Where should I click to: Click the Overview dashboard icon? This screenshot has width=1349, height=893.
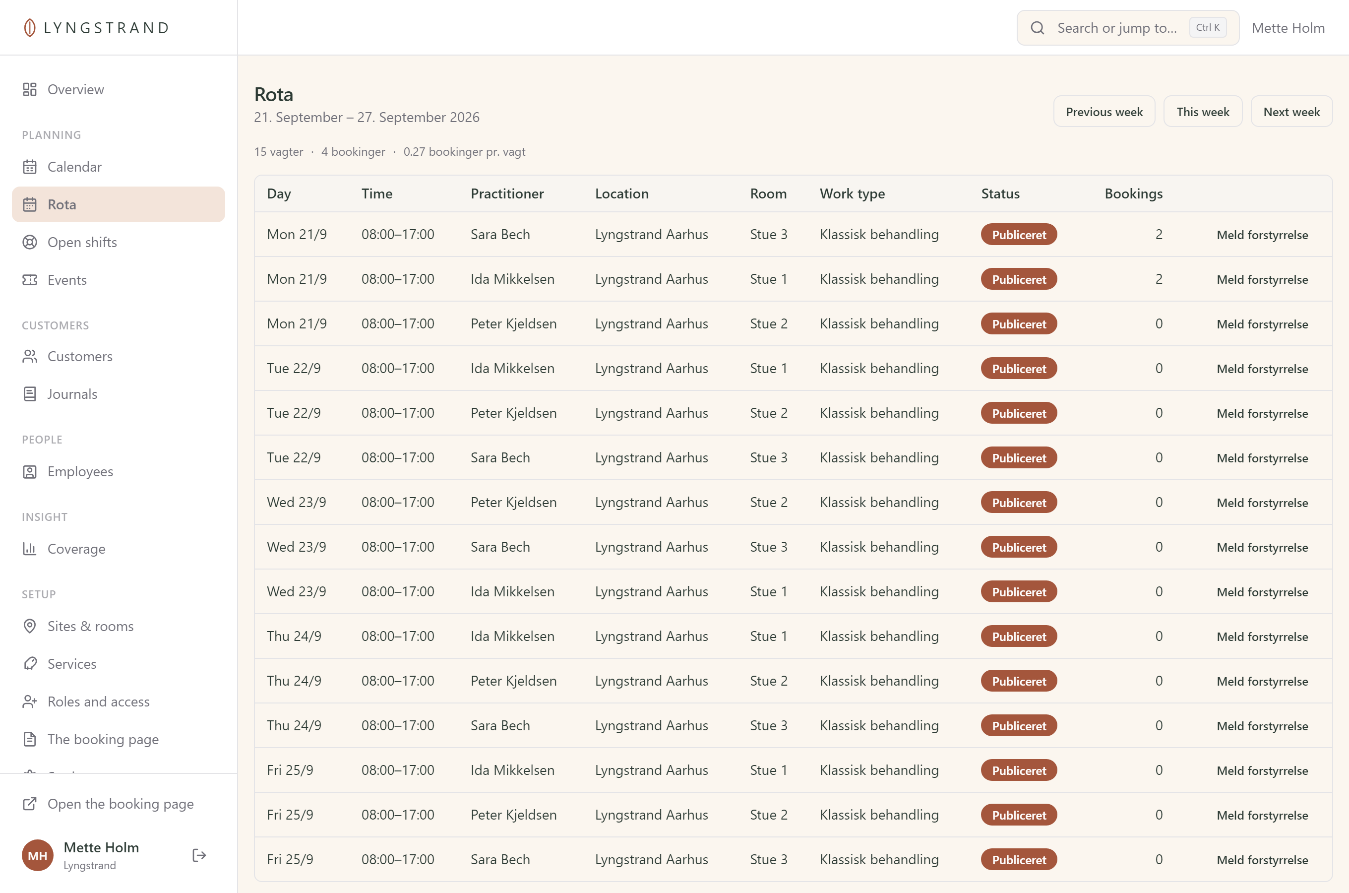click(x=30, y=89)
